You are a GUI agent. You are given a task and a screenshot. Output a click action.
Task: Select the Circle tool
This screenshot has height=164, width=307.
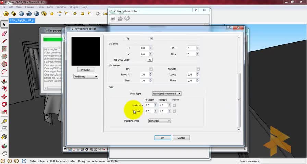4,56
